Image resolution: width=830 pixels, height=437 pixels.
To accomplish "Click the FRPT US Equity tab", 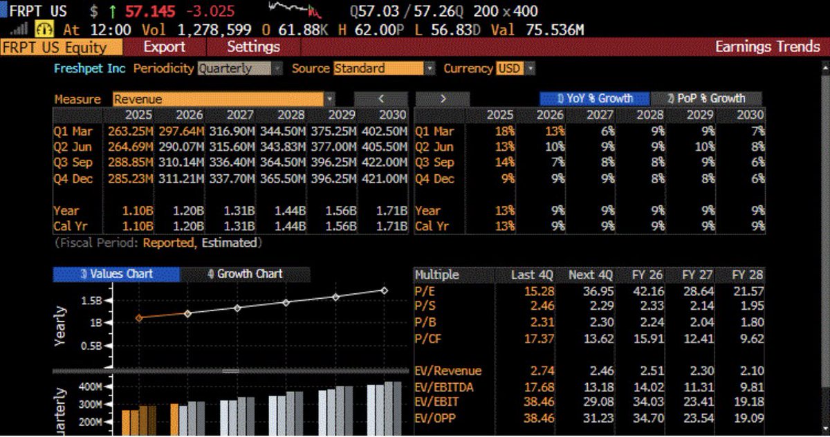I will click(62, 47).
